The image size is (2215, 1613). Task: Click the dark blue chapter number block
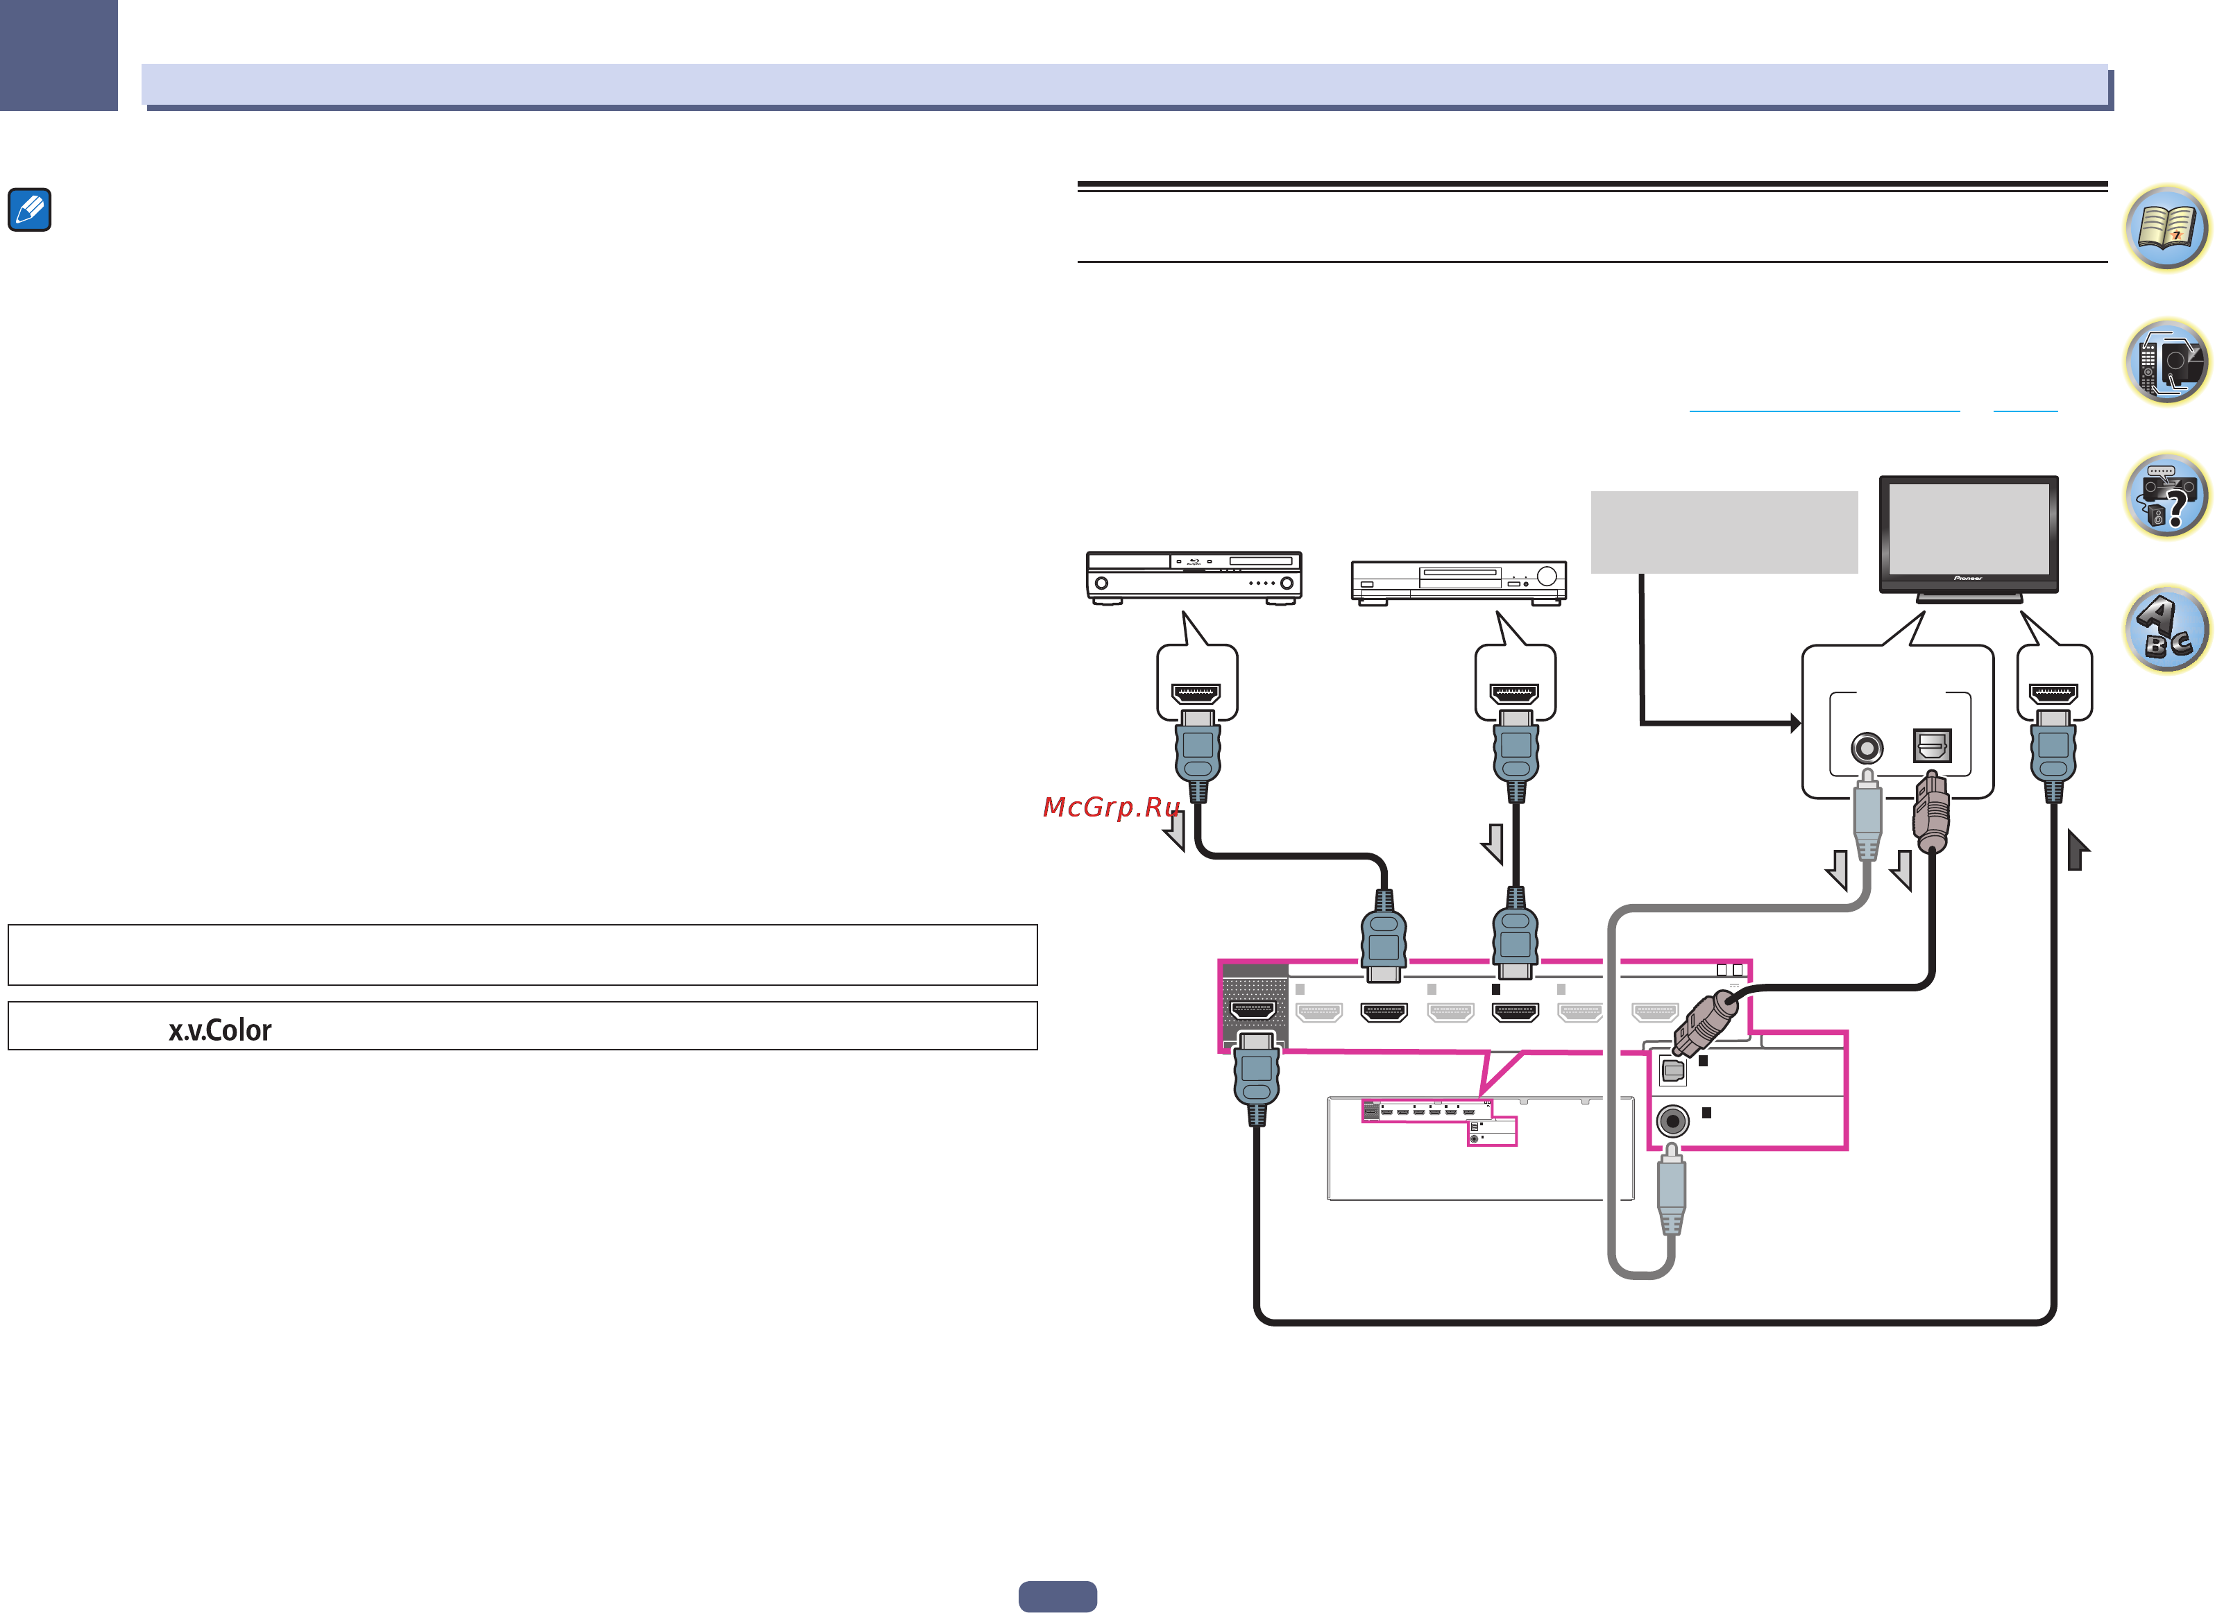point(58,55)
